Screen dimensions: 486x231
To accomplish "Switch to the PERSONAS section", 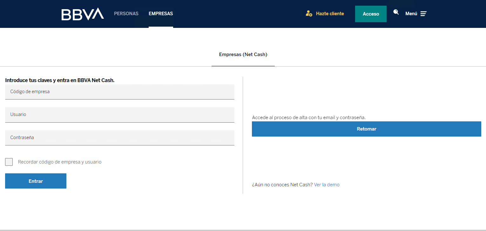I will (x=126, y=14).
